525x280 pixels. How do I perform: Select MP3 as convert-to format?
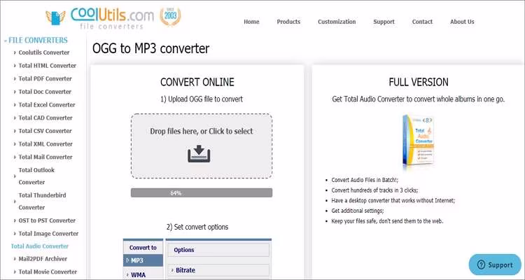pos(143,260)
